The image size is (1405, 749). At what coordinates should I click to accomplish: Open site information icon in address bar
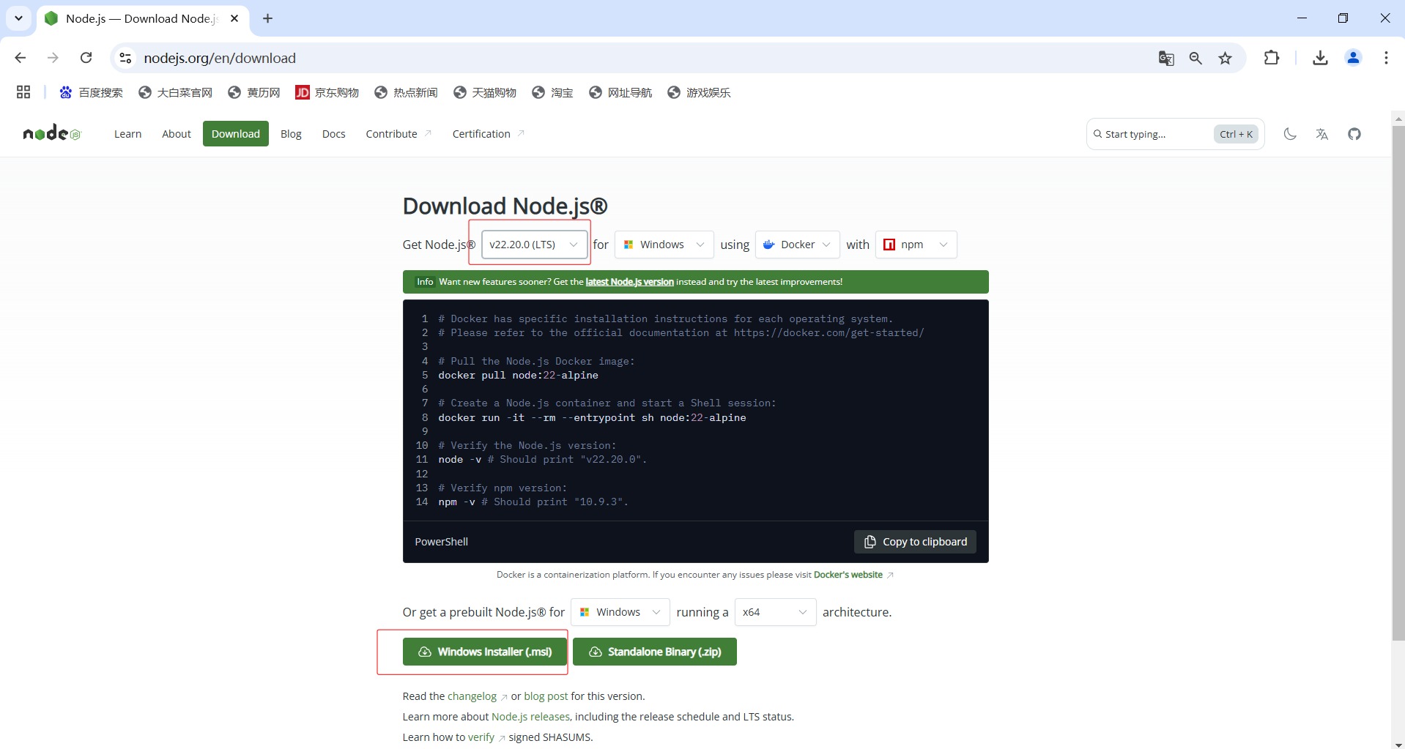(x=126, y=58)
